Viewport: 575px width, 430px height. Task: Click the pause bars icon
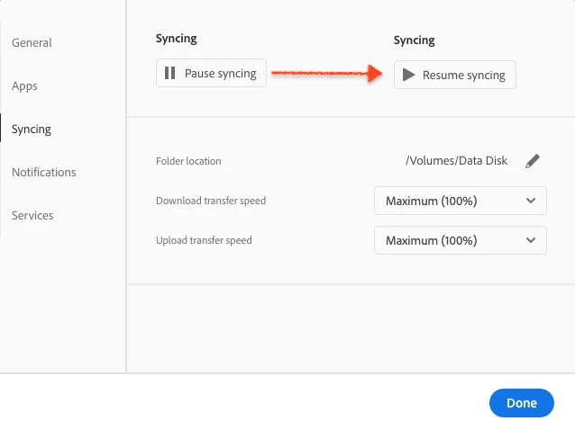(169, 73)
